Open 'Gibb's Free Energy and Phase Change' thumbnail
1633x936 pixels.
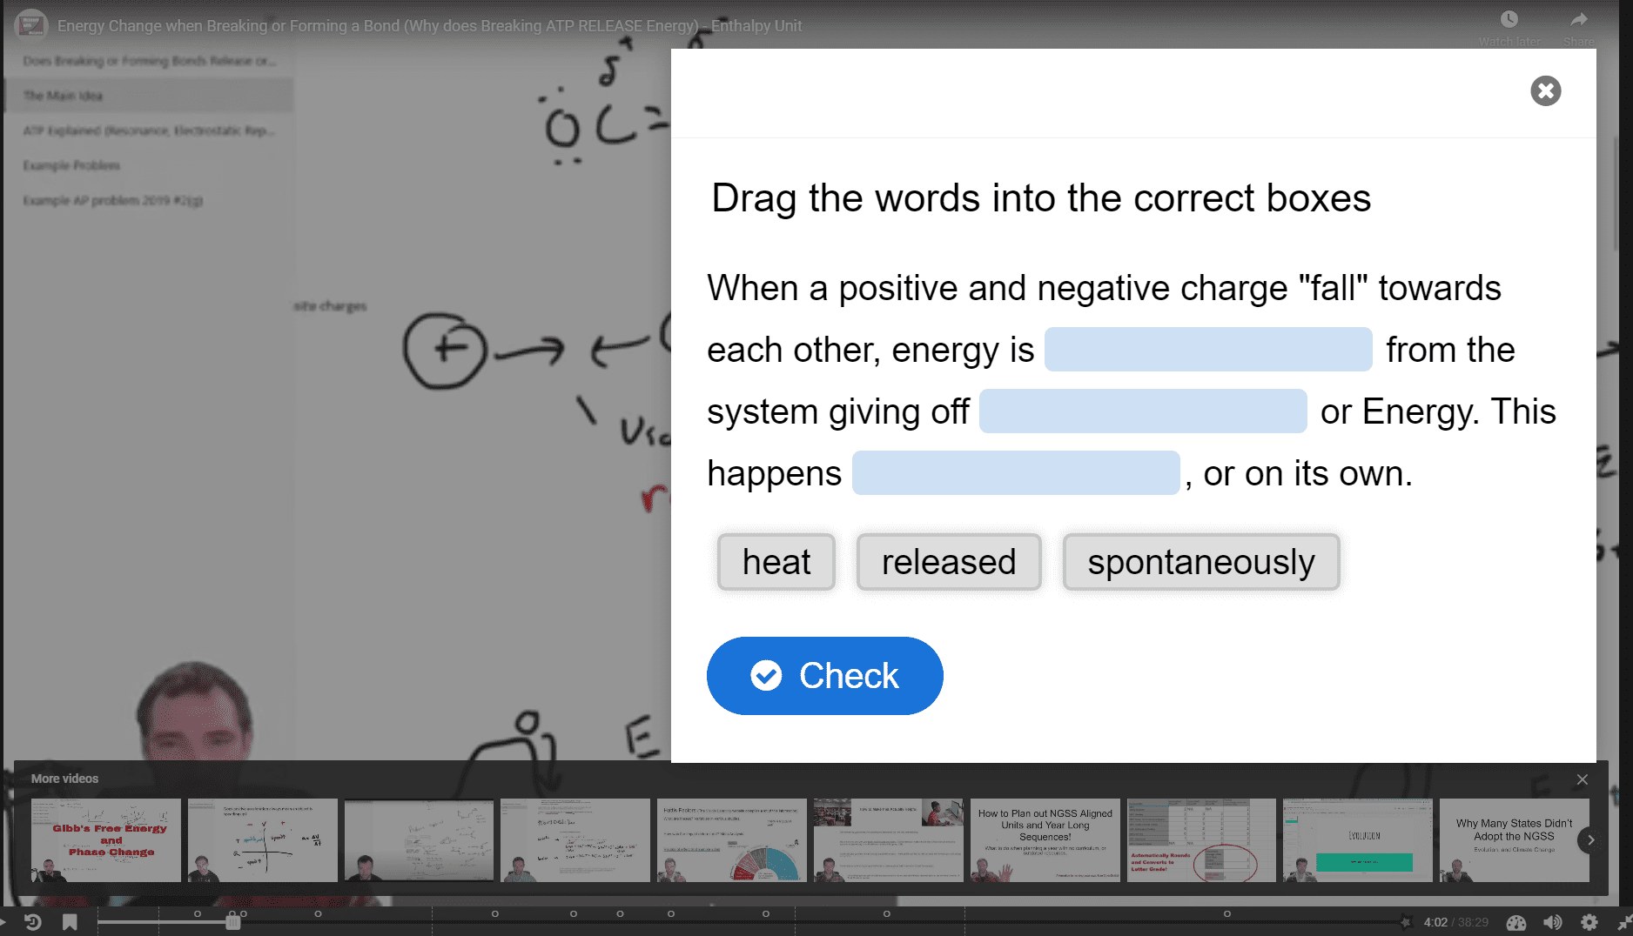pyautogui.click(x=106, y=840)
